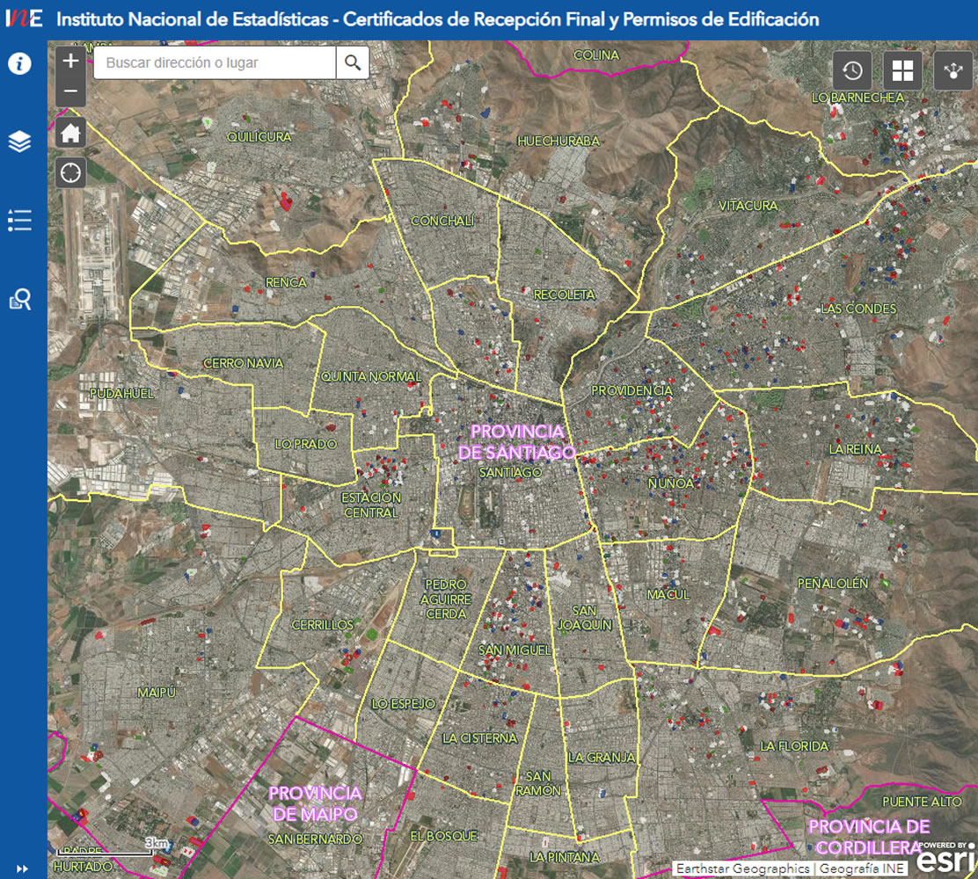Show the map legend icon
Image resolution: width=978 pixels, height=879 pixels.
[20, 220]
